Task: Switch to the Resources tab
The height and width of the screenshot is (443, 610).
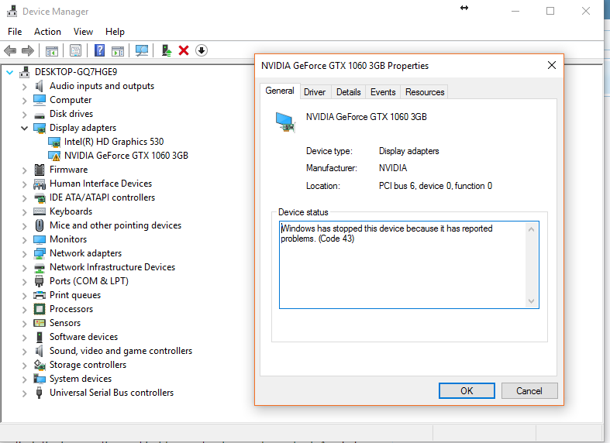Action: pos(425,92)
